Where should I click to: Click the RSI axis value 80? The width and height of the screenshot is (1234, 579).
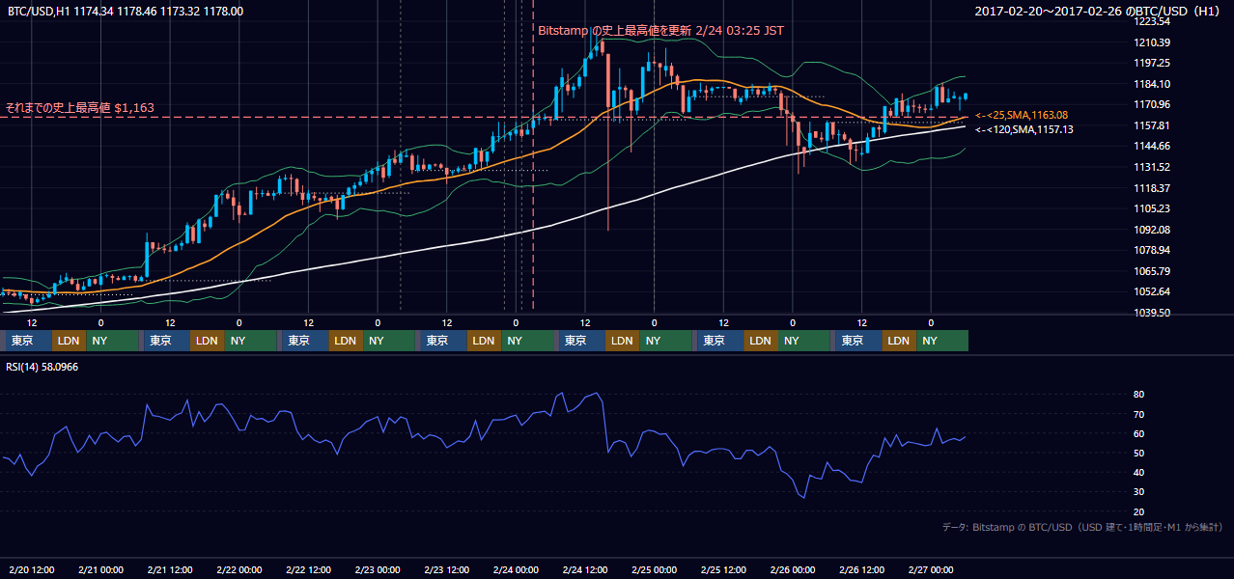coord(1138,395)
